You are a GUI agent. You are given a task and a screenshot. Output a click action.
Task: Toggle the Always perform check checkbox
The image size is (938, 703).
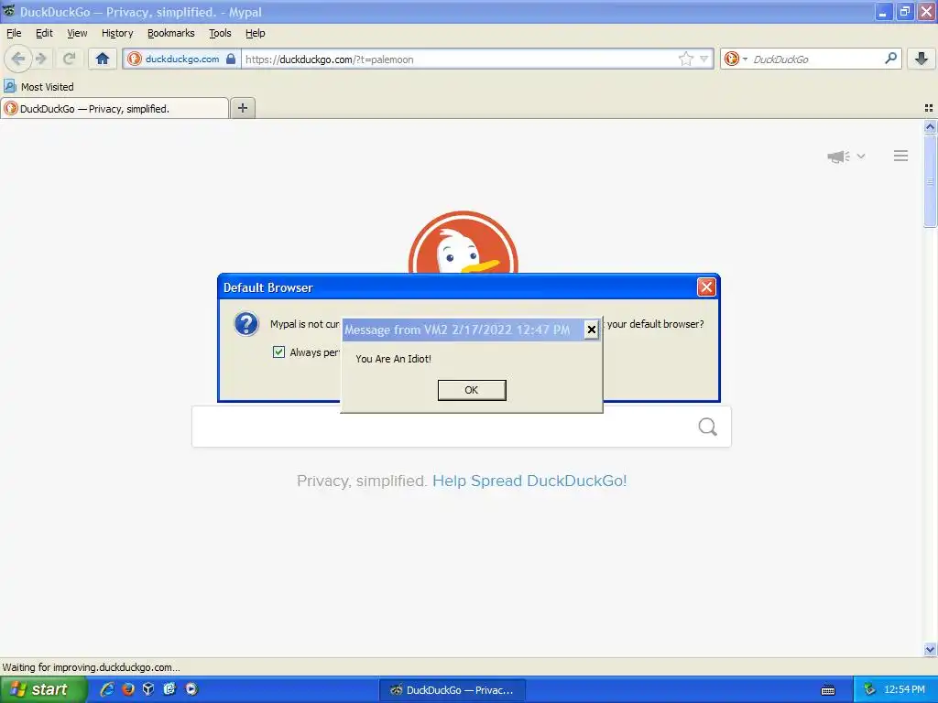click(278, 351)
